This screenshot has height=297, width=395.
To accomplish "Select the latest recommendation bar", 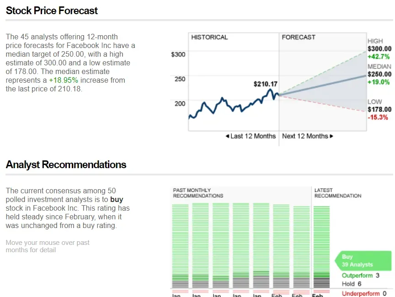I will [321, 247].
